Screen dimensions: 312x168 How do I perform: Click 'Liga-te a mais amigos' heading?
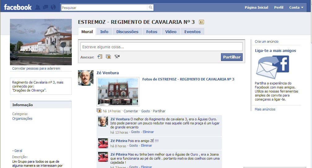[x=275, y=51]
